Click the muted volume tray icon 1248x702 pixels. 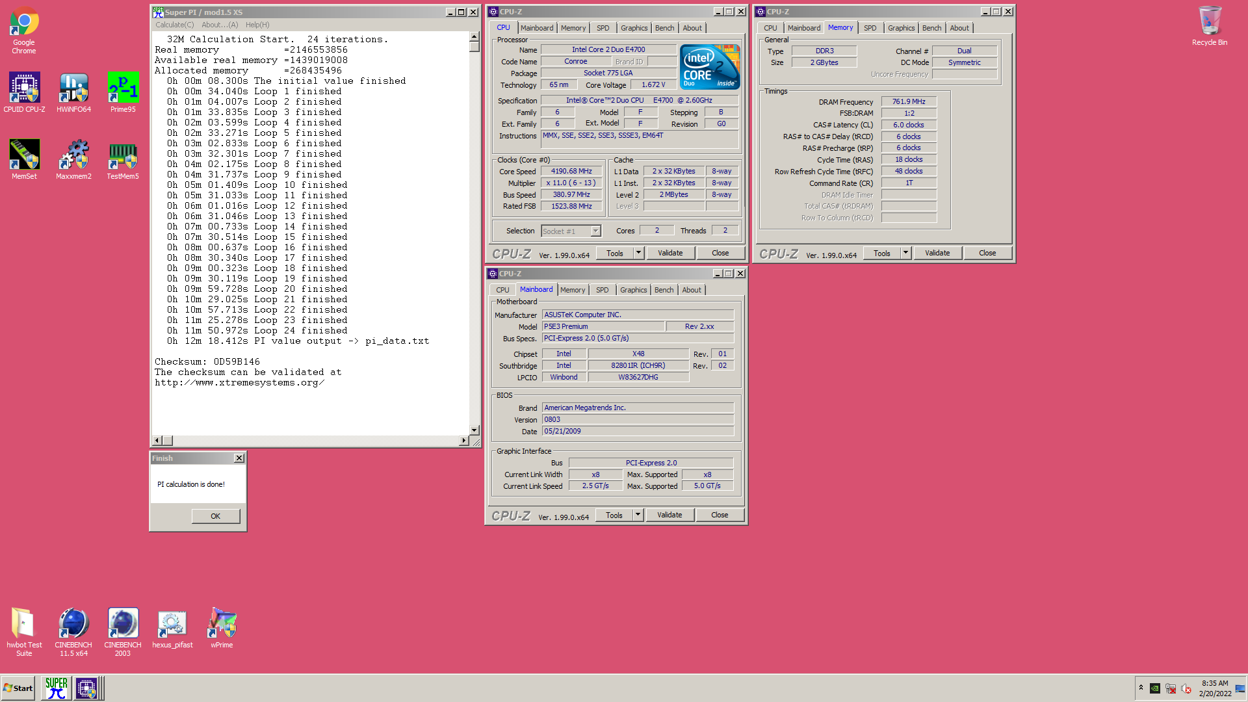[x=1186, y=688]
